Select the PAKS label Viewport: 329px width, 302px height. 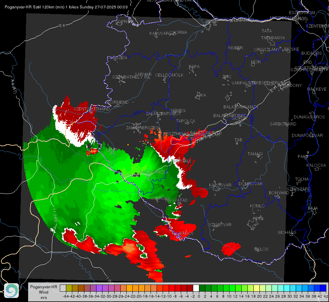(303, 157)
